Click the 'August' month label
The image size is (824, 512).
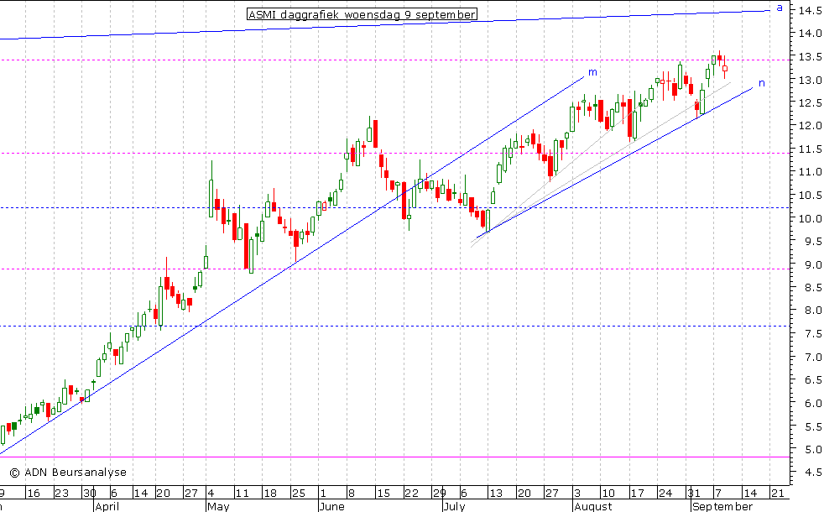[592, 507]
